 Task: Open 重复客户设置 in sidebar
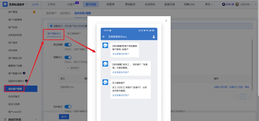15,66
